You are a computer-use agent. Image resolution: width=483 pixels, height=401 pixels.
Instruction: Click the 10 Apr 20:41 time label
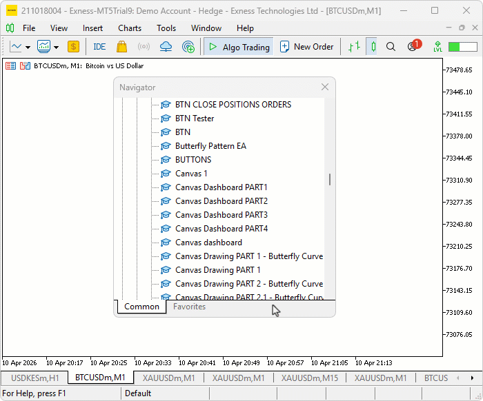pos(197,363)
